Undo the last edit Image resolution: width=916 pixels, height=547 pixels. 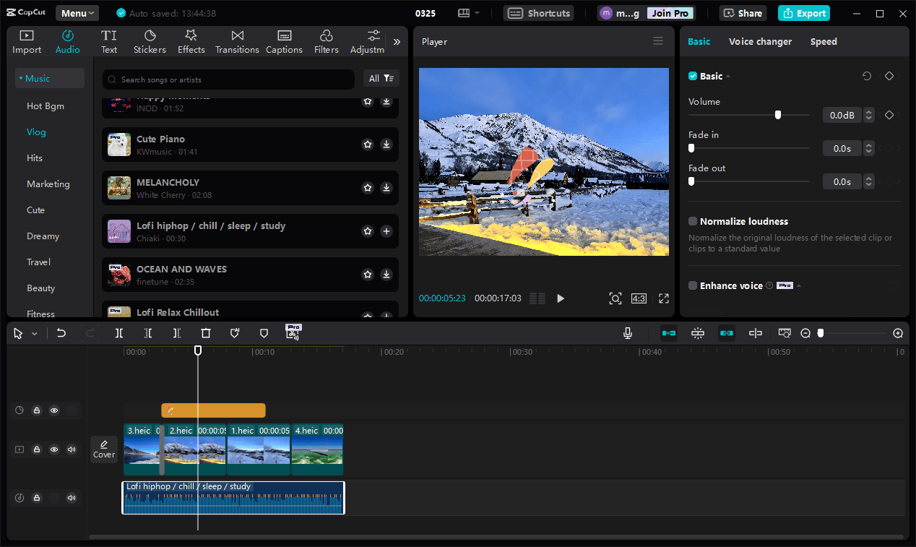click(x=61, y=332)
